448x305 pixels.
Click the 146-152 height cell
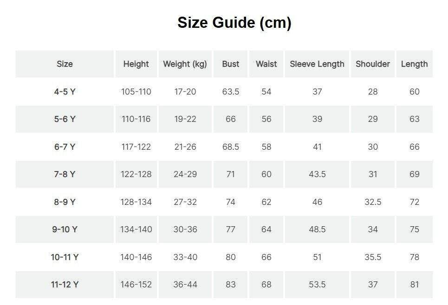click(x=136, y=285)
